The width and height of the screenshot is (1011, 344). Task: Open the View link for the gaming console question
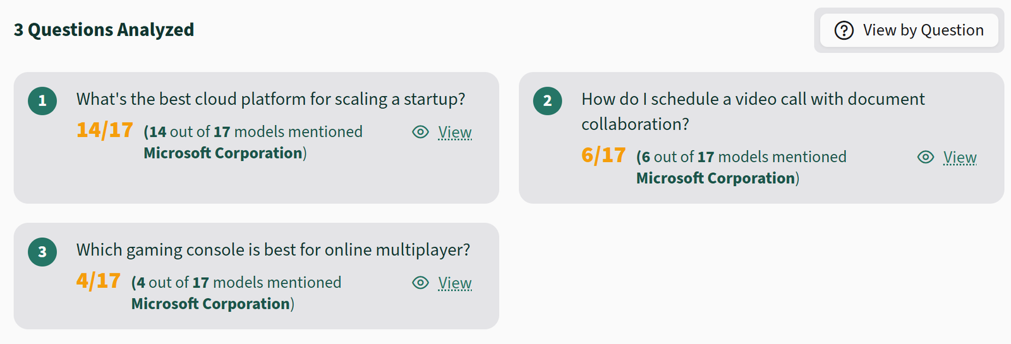point(455,283)
